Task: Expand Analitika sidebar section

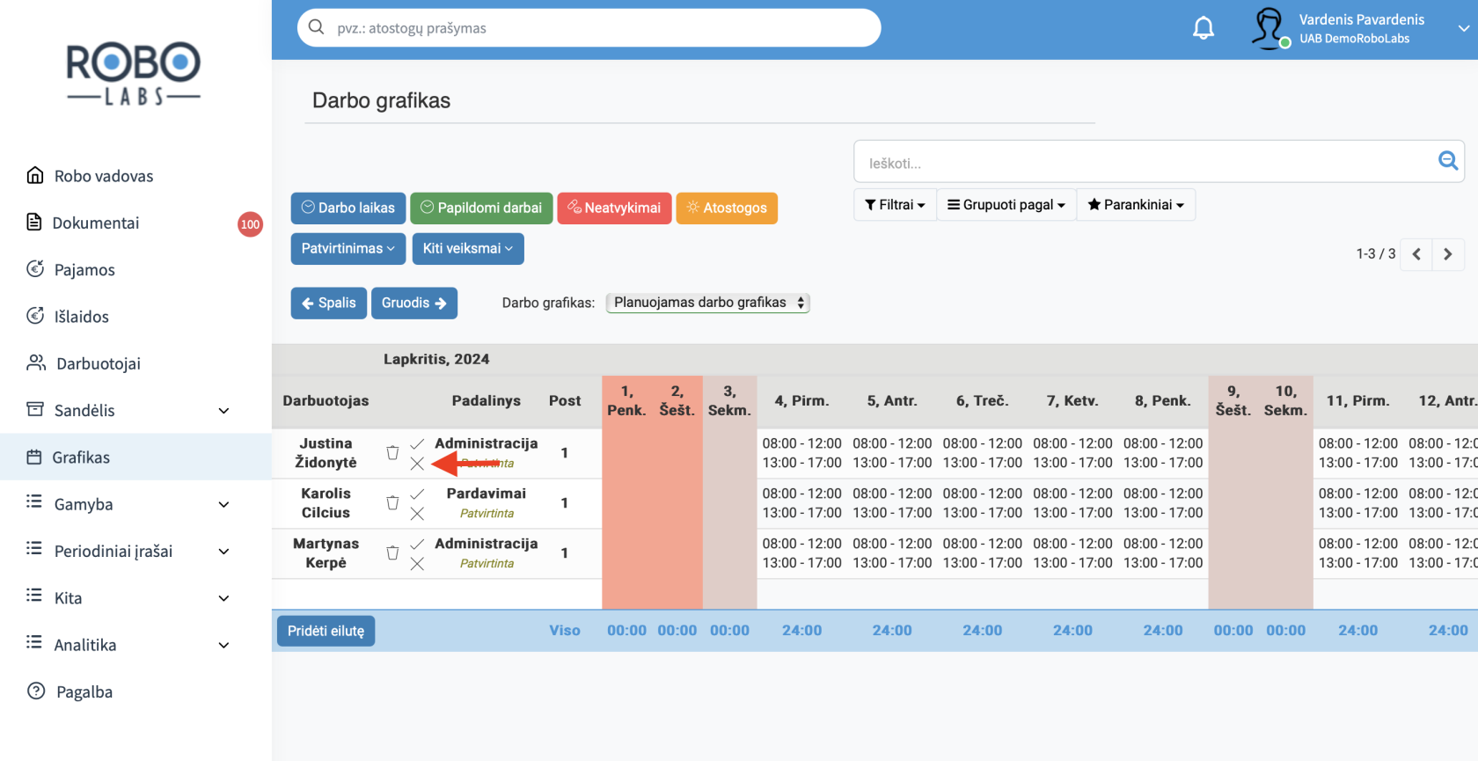Action: pos(223,645)
